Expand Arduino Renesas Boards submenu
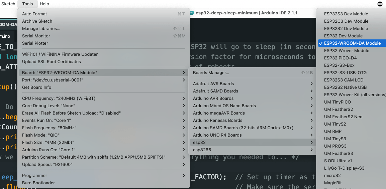This screenshot has height=189, width=386. click(x=253, y=121)
